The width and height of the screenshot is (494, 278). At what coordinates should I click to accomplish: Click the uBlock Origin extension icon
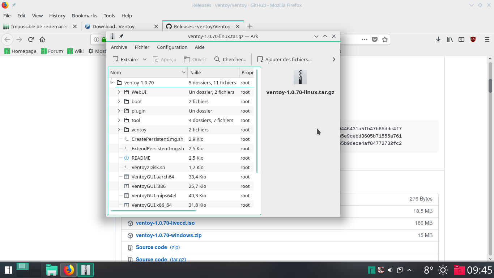[473, 39]
